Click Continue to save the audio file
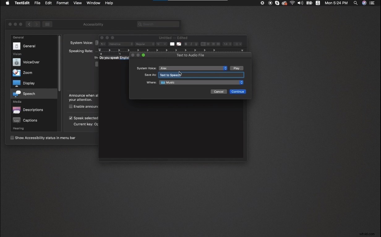 (x=238, y=92)
